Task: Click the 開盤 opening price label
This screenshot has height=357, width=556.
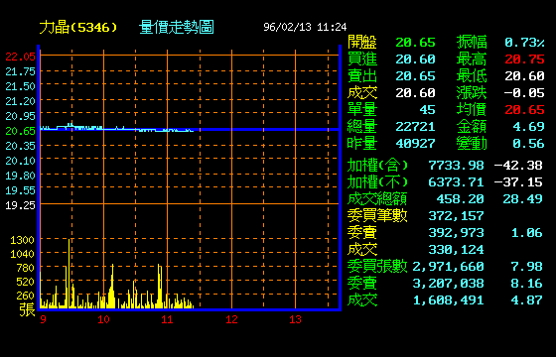Action: click(x=362, y=42)
